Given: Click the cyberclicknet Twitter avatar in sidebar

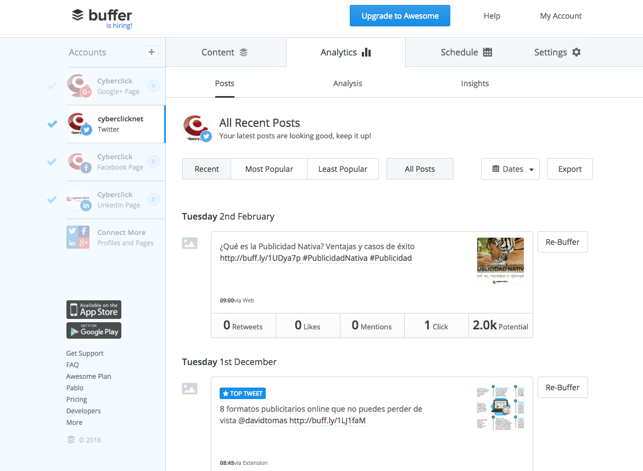Looking at the screenshot, I should click(79, 124).
